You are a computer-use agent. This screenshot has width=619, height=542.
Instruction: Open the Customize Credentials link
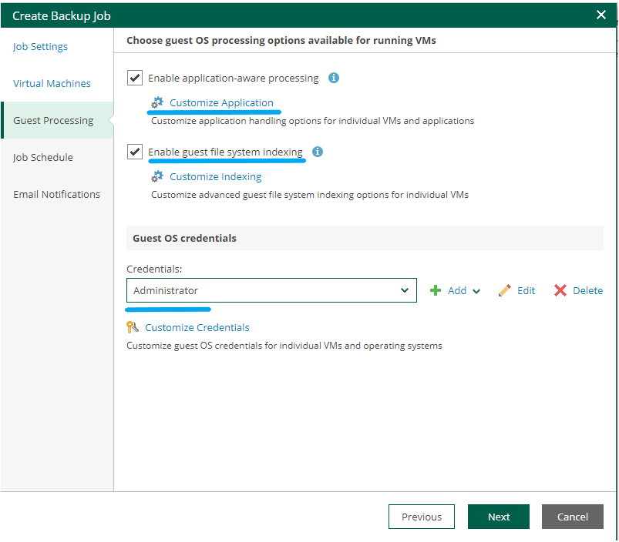pyautogui.click(x=197, y=327)
